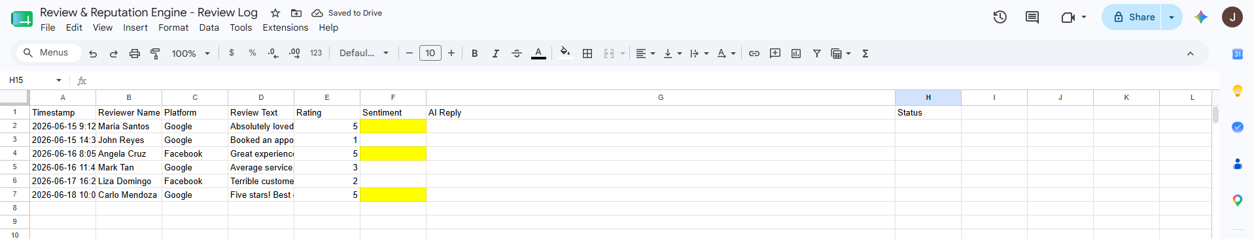Open Share options dropdown arrow

(x=1172, y=17)
